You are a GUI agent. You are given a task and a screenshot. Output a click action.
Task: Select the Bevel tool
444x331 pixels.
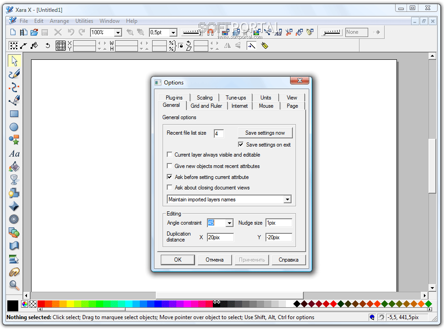(x=14, y=206)
